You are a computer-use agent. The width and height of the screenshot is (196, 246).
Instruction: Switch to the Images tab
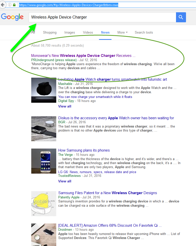tap(70, 33)
